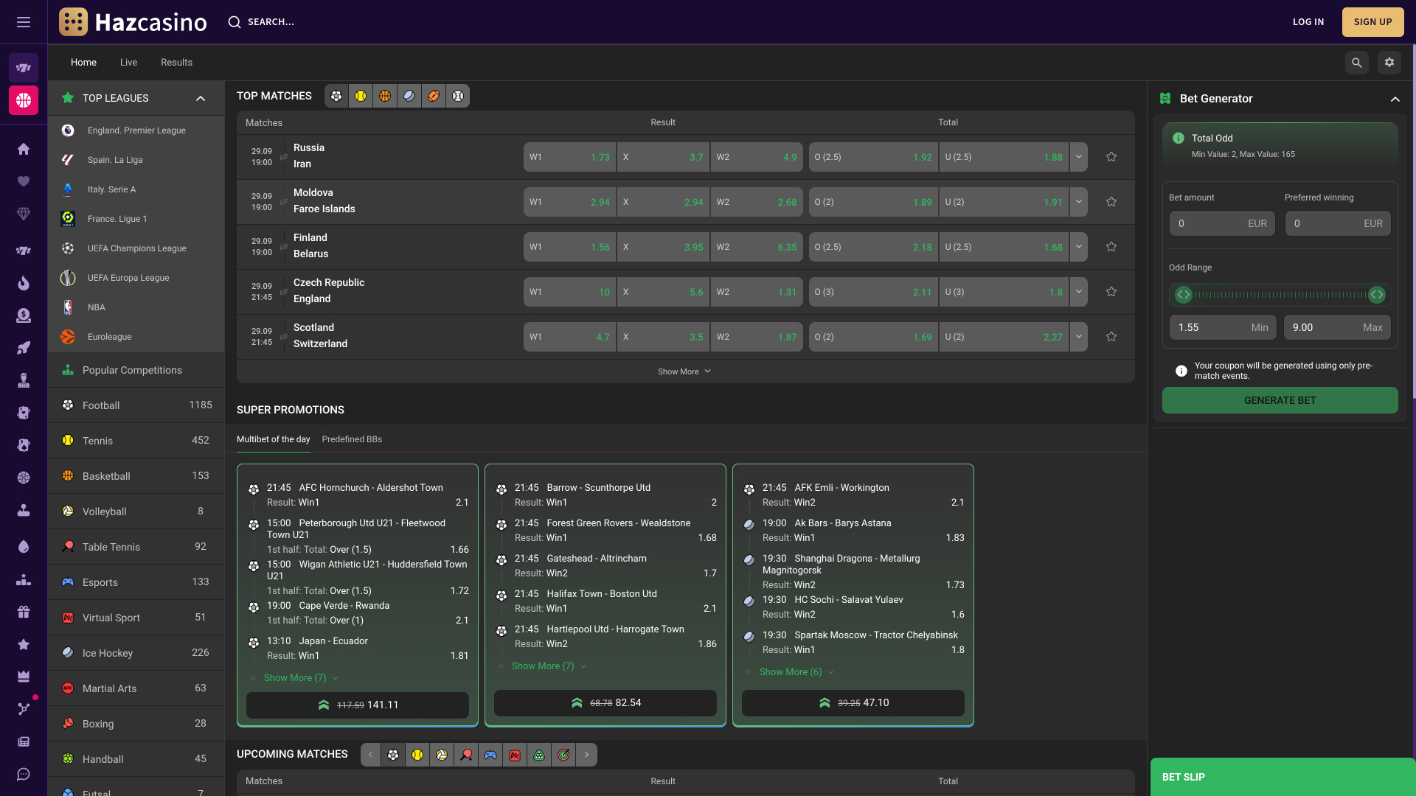The image size is (1416, 796).
Task: Favorite the Czech Republic vs England match
Action: (x=1111, y=292)
